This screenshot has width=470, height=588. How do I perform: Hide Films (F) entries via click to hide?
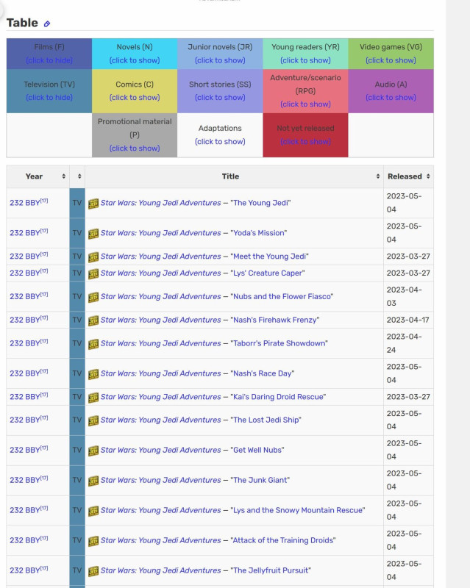click(49, 60)
